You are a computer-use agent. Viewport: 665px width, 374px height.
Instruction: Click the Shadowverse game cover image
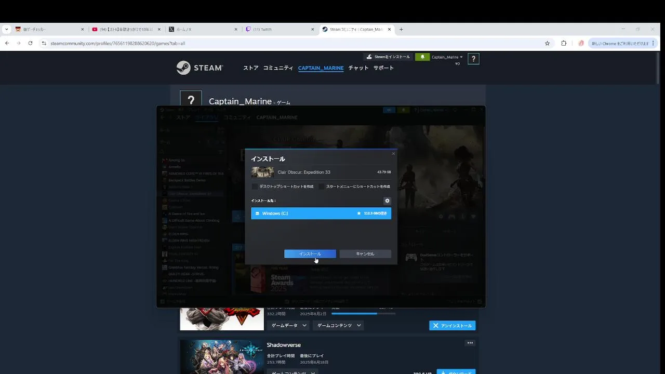222,357
